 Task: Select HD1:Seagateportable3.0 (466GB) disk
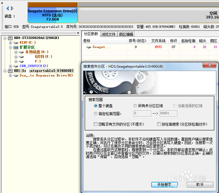coord(43,71)
